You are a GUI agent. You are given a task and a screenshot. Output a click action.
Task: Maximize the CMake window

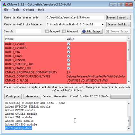[x=121, y=4]
